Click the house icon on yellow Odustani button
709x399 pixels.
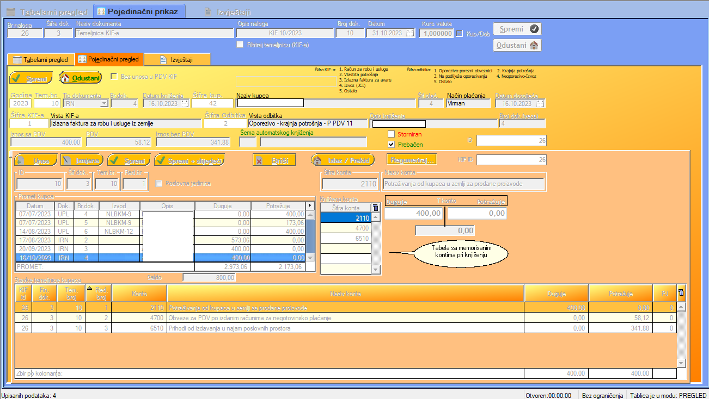pos(65,78)
